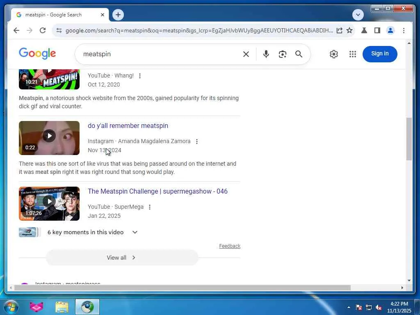Click the scroll-down arrow of the page
This screenshot has height=315, width=420.
tap(409, 281)
